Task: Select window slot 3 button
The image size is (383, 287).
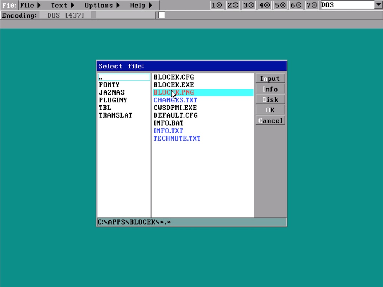Action: 248,5
